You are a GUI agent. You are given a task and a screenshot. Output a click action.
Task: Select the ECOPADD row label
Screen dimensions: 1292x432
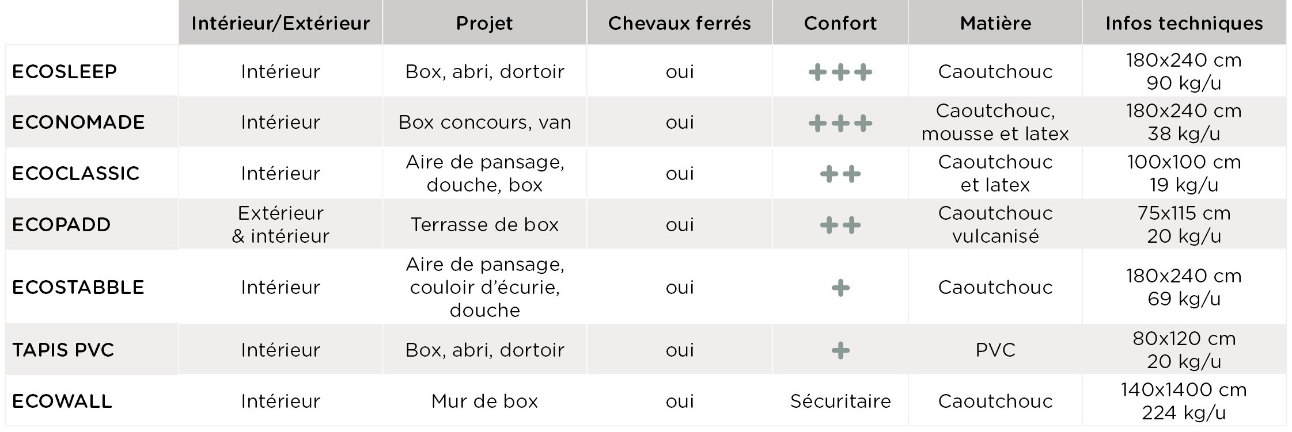[x=61, y=224]
